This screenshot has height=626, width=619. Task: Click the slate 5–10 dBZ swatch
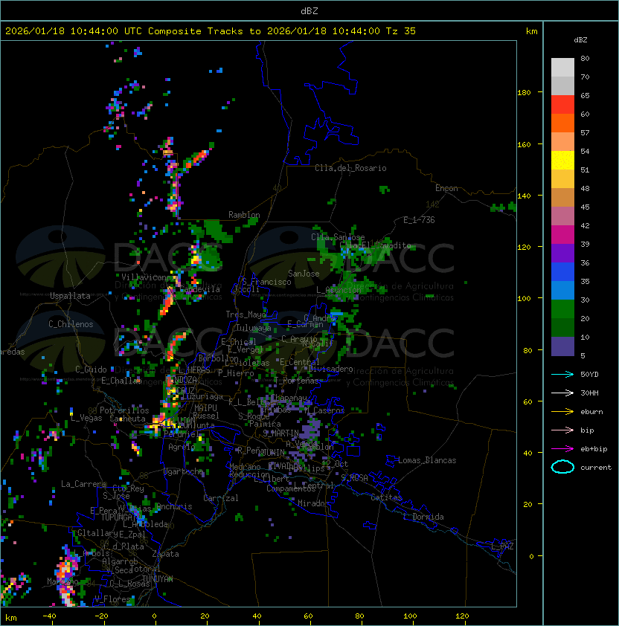562,346
